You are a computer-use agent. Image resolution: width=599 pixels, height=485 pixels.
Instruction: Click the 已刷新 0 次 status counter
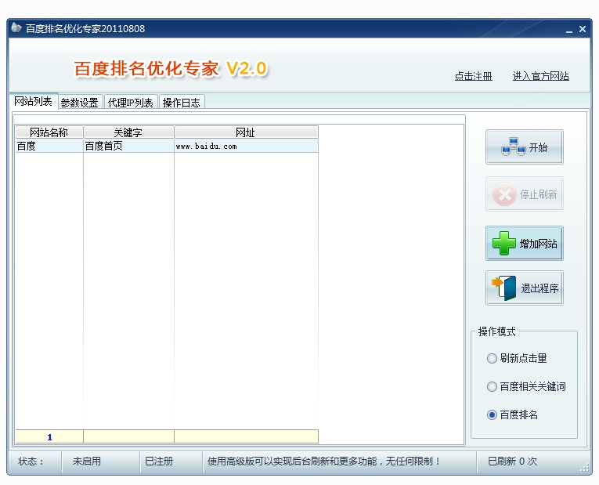tap(512, 461)
